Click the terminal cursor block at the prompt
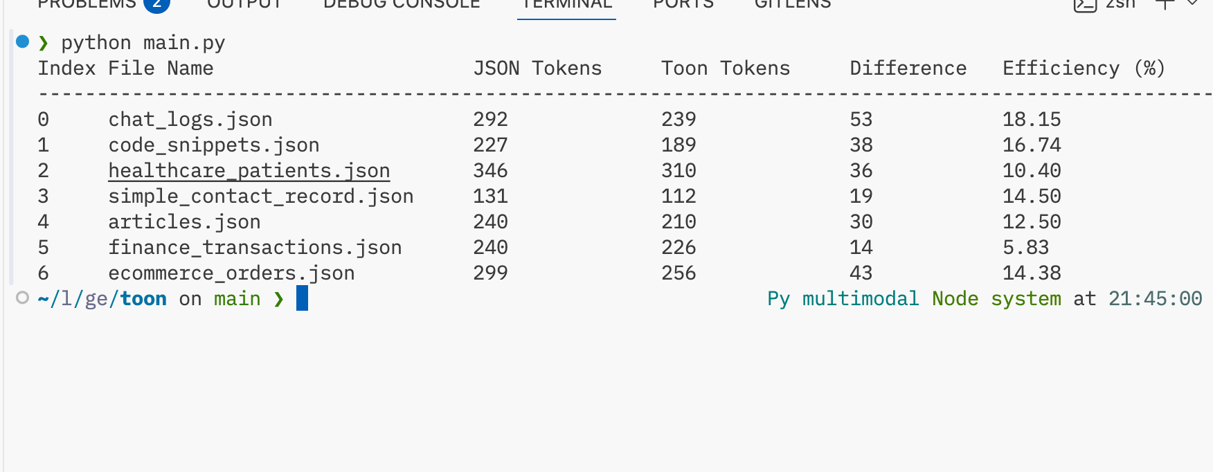The image size is (1213, 472). point(302,298)
